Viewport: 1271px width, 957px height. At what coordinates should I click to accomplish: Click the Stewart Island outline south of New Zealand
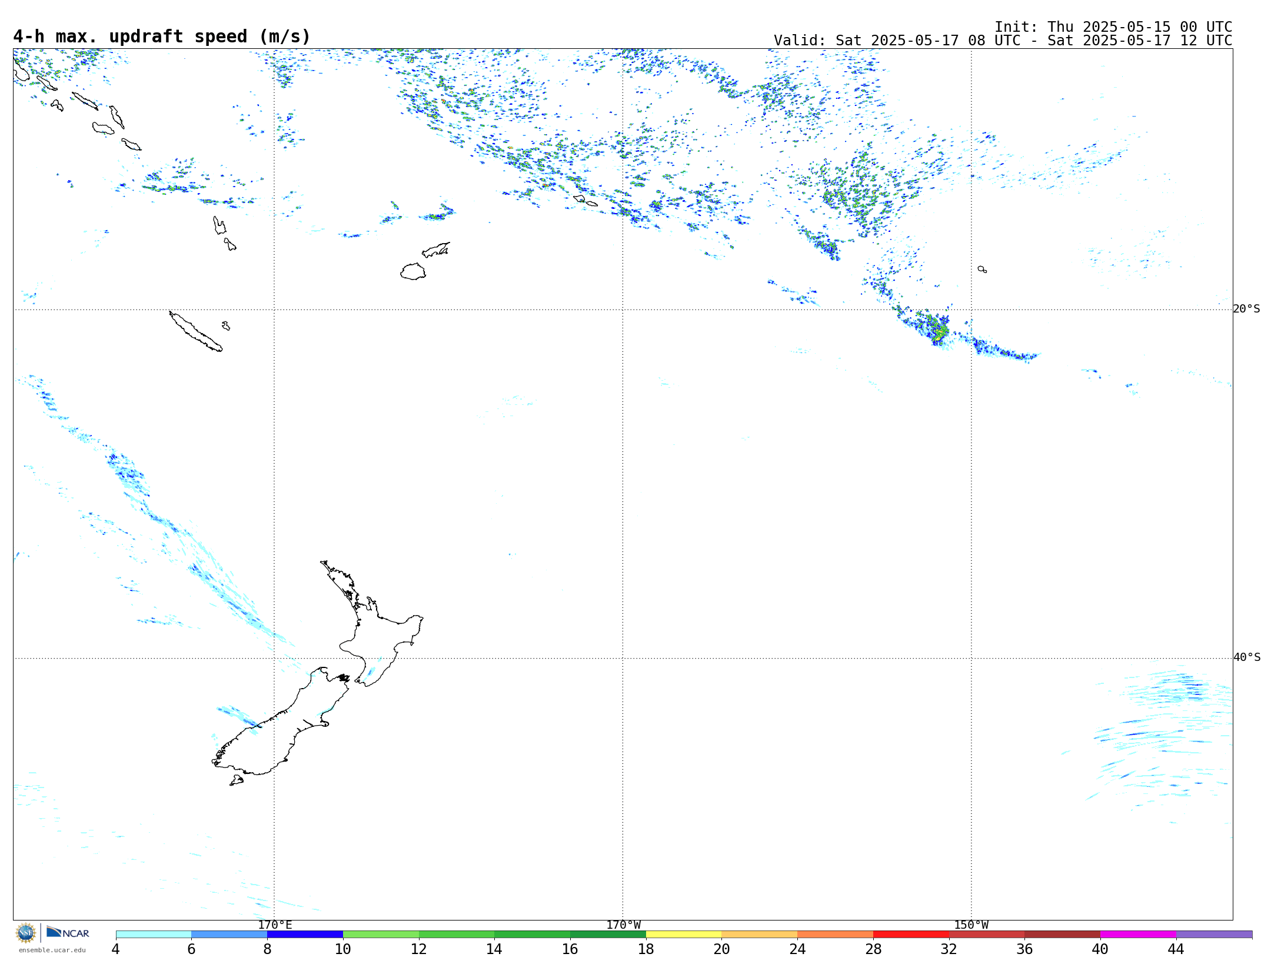237,780
